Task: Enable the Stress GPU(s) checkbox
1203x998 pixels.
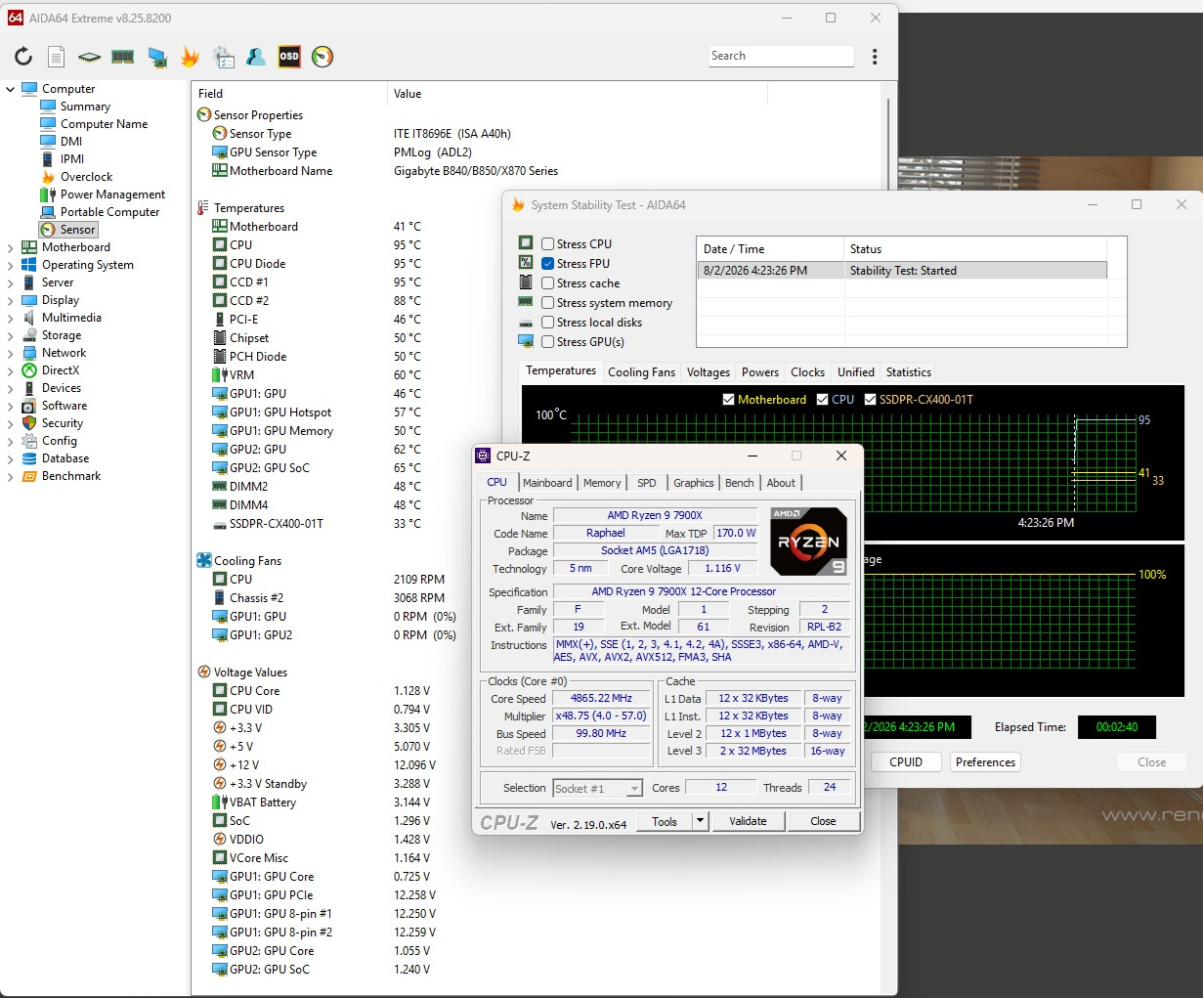Action: coord(548,342)
